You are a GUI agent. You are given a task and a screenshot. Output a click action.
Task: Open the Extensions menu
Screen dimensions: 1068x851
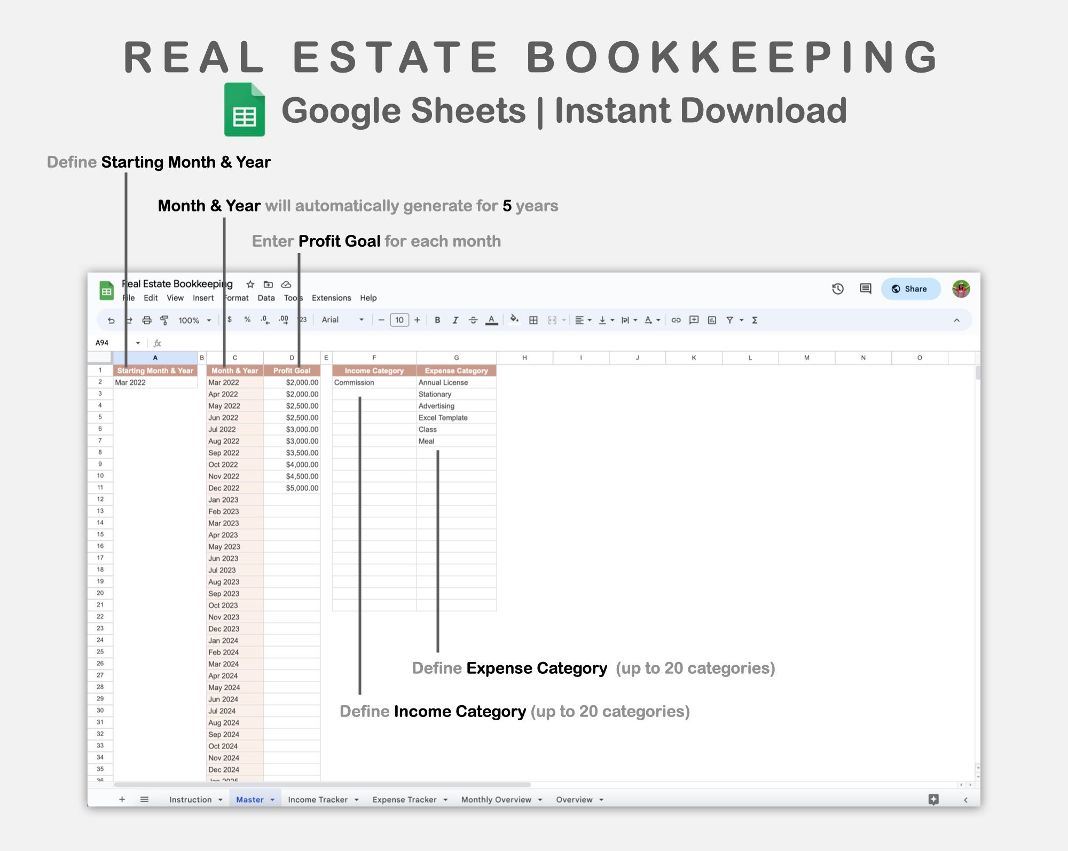331,298
